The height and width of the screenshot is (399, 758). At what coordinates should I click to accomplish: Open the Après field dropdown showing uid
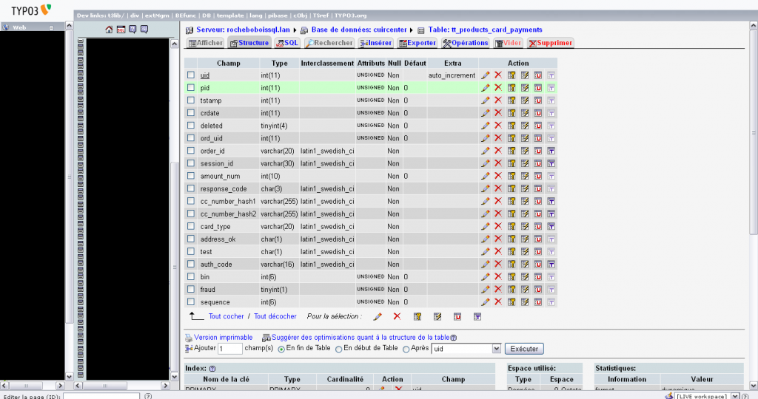pyautogui.click(x=466, y=348)
